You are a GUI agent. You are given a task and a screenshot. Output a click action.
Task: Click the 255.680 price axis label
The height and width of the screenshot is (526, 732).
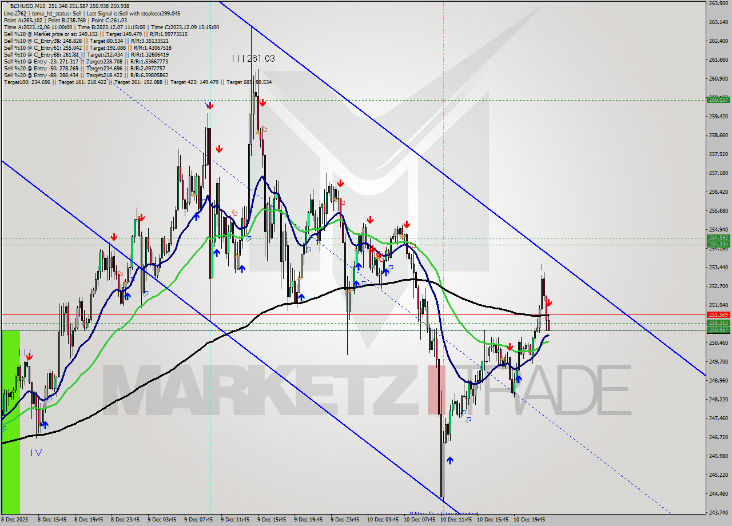pyautogui.click(x=718, y=210)
